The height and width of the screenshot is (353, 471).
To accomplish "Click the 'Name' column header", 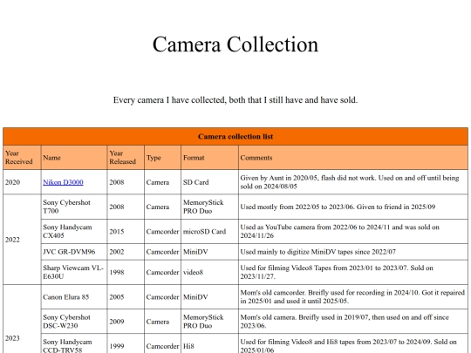I will point(74,158).
